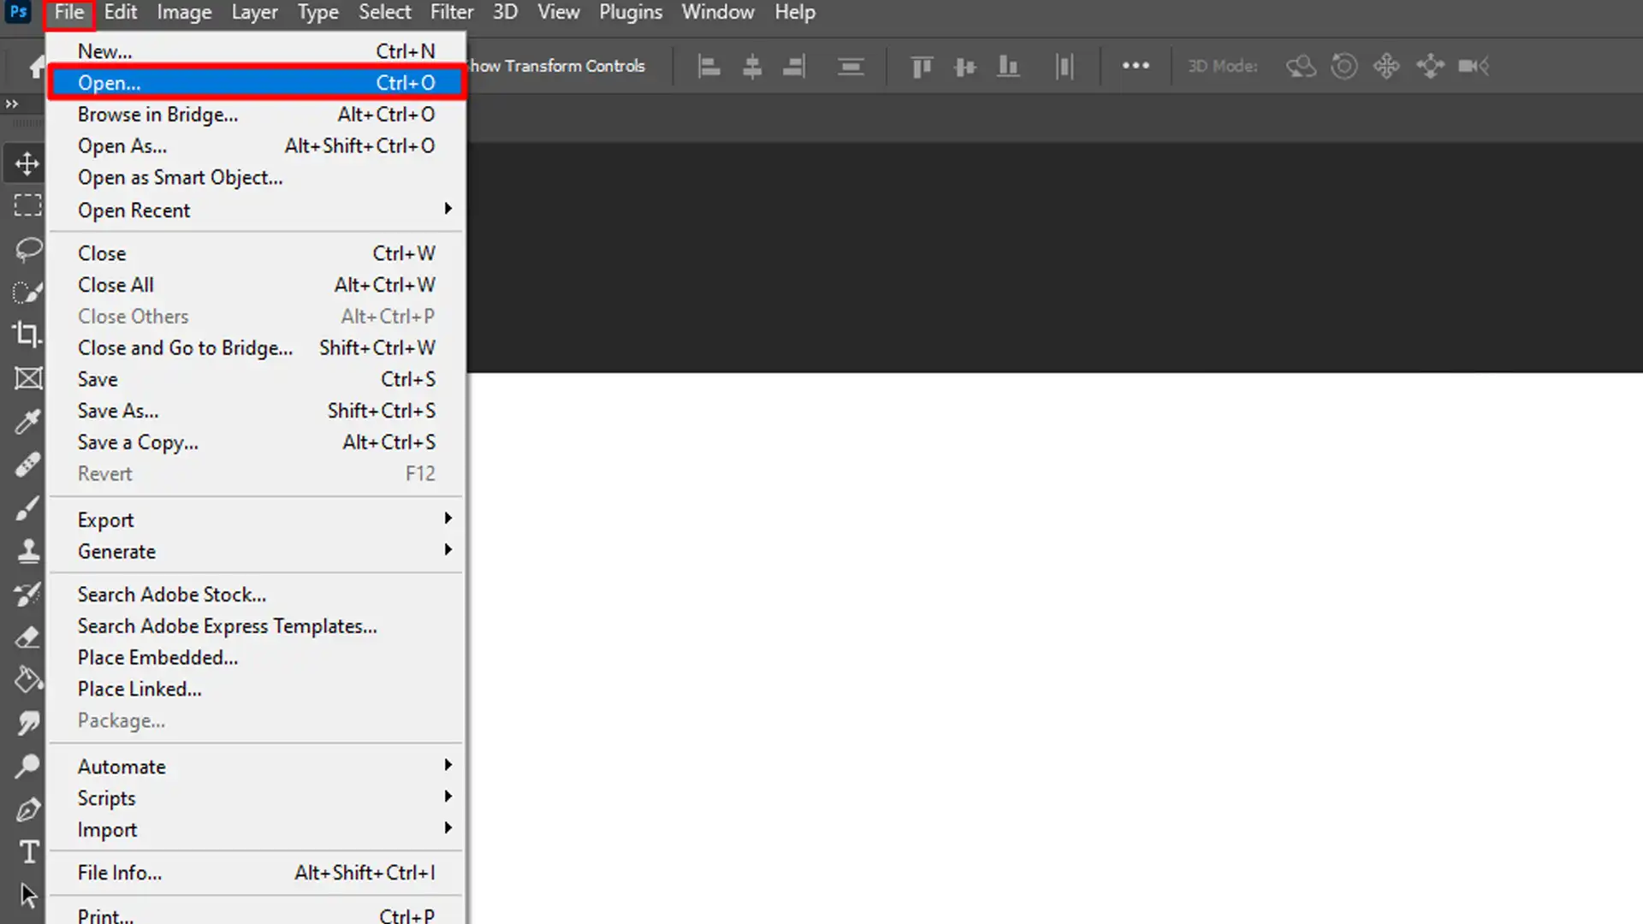Open the Layer menu

click(254, 13)
